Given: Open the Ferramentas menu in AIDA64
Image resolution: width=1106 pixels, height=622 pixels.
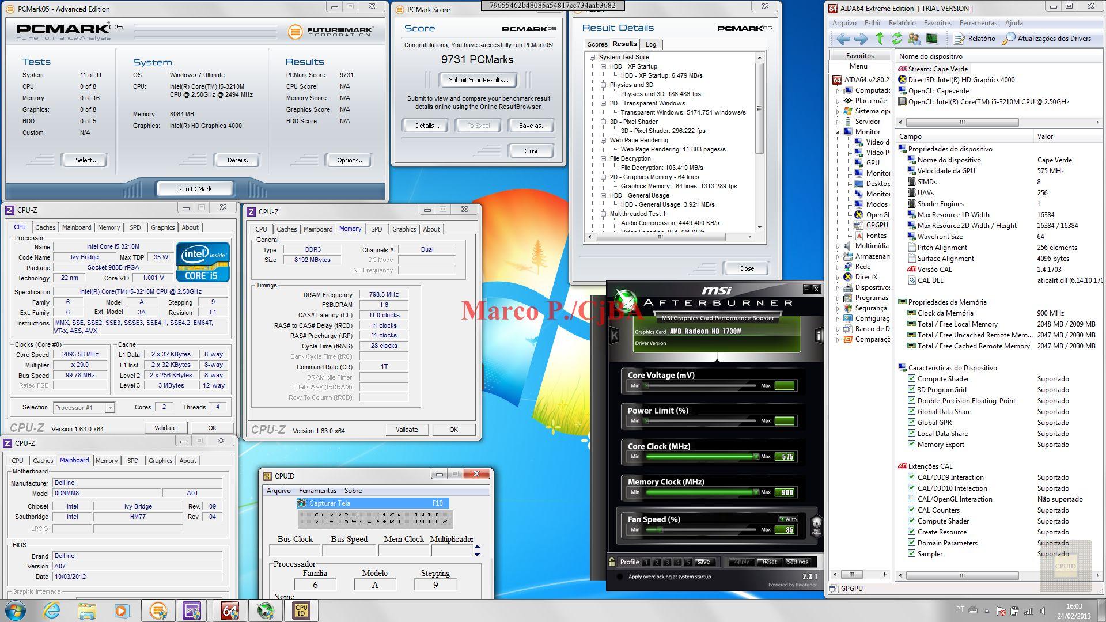Looking at the screenshot, I should pos(978,23).
